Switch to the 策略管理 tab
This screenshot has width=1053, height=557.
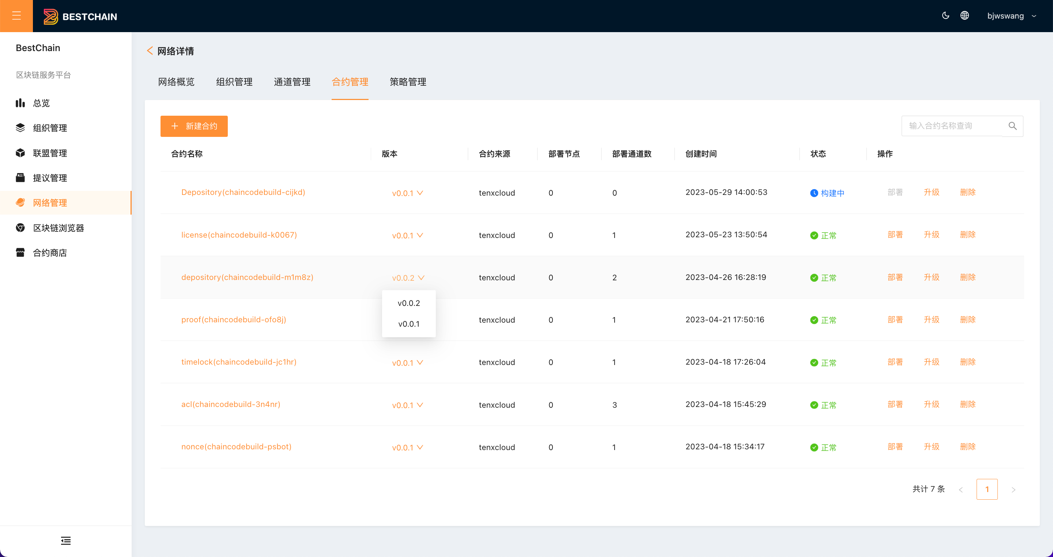tap(408, 82)
